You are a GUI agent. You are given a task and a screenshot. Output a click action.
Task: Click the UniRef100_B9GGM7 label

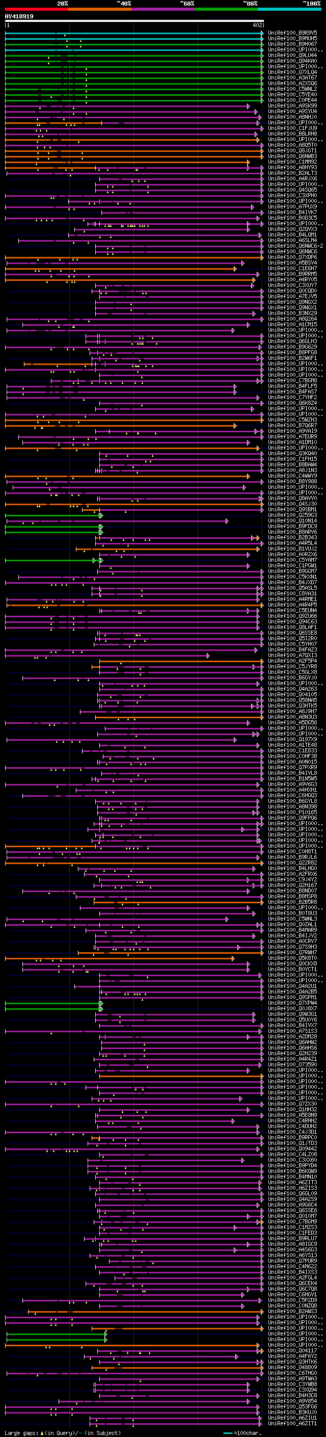[292, 571]
